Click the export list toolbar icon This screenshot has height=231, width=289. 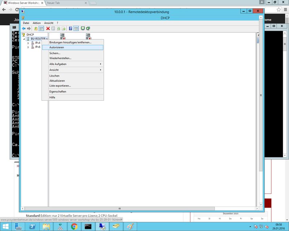(64, 29)
